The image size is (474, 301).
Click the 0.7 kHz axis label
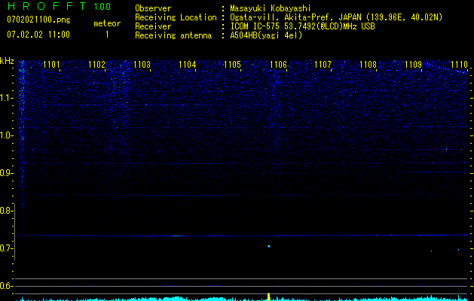(6, 248)
